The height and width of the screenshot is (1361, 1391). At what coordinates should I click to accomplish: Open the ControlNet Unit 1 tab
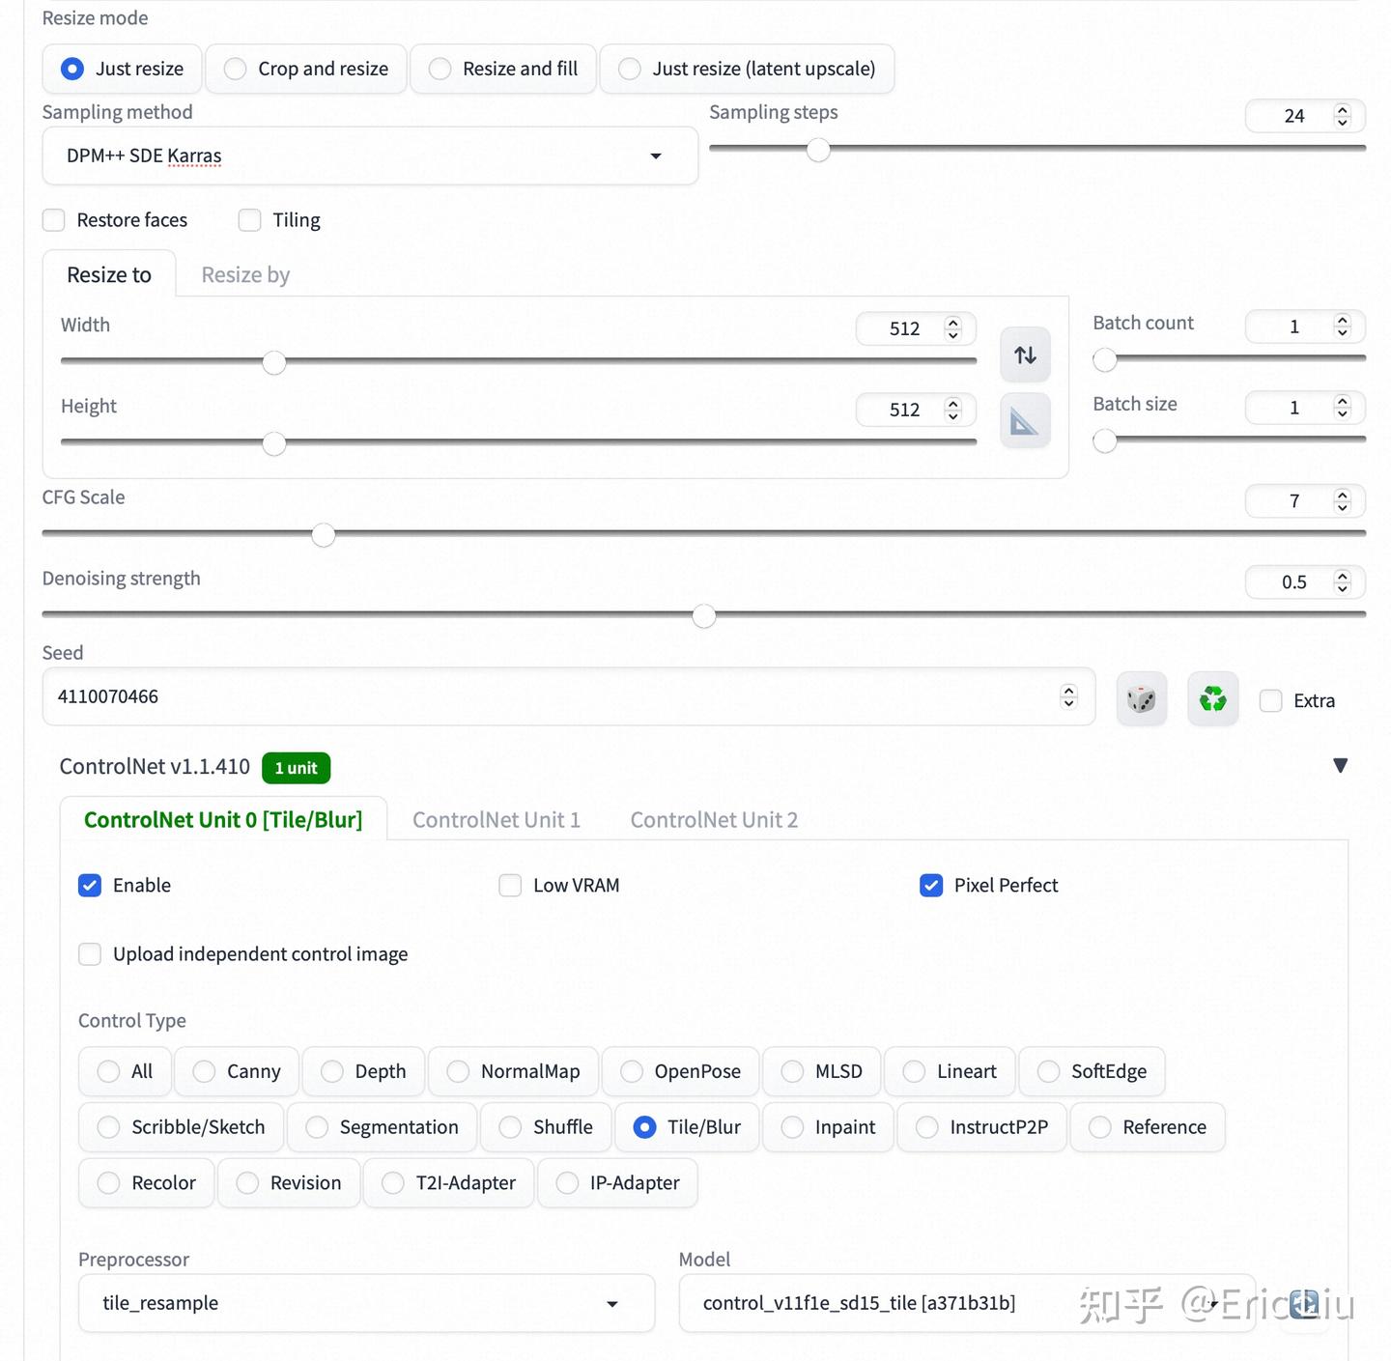pyautogui.click(x=497, y=820)
